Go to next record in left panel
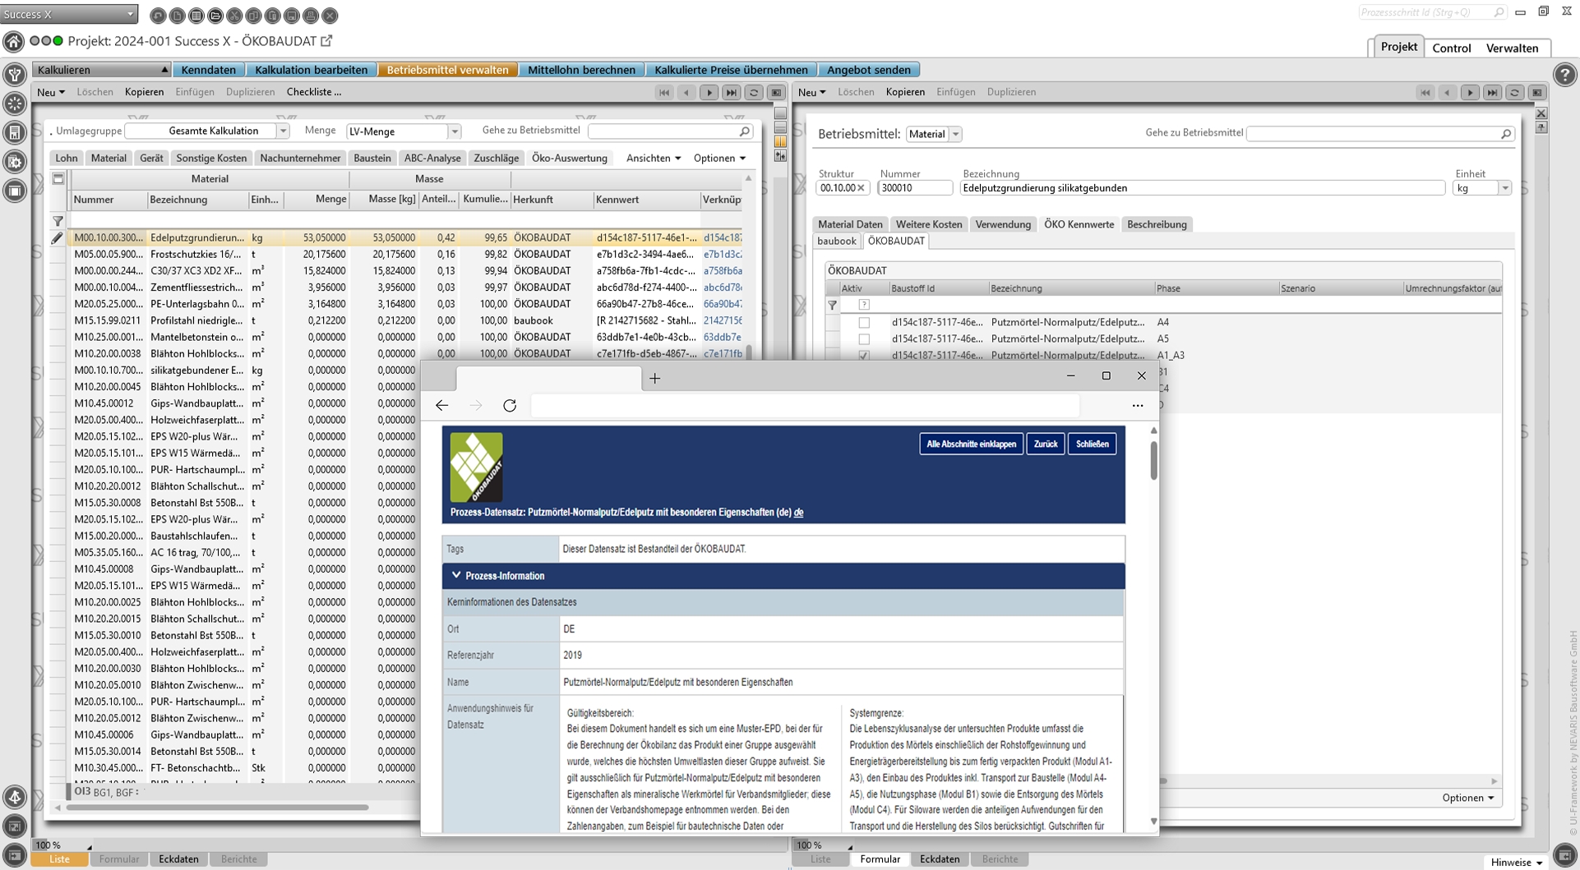 point(709,93)
